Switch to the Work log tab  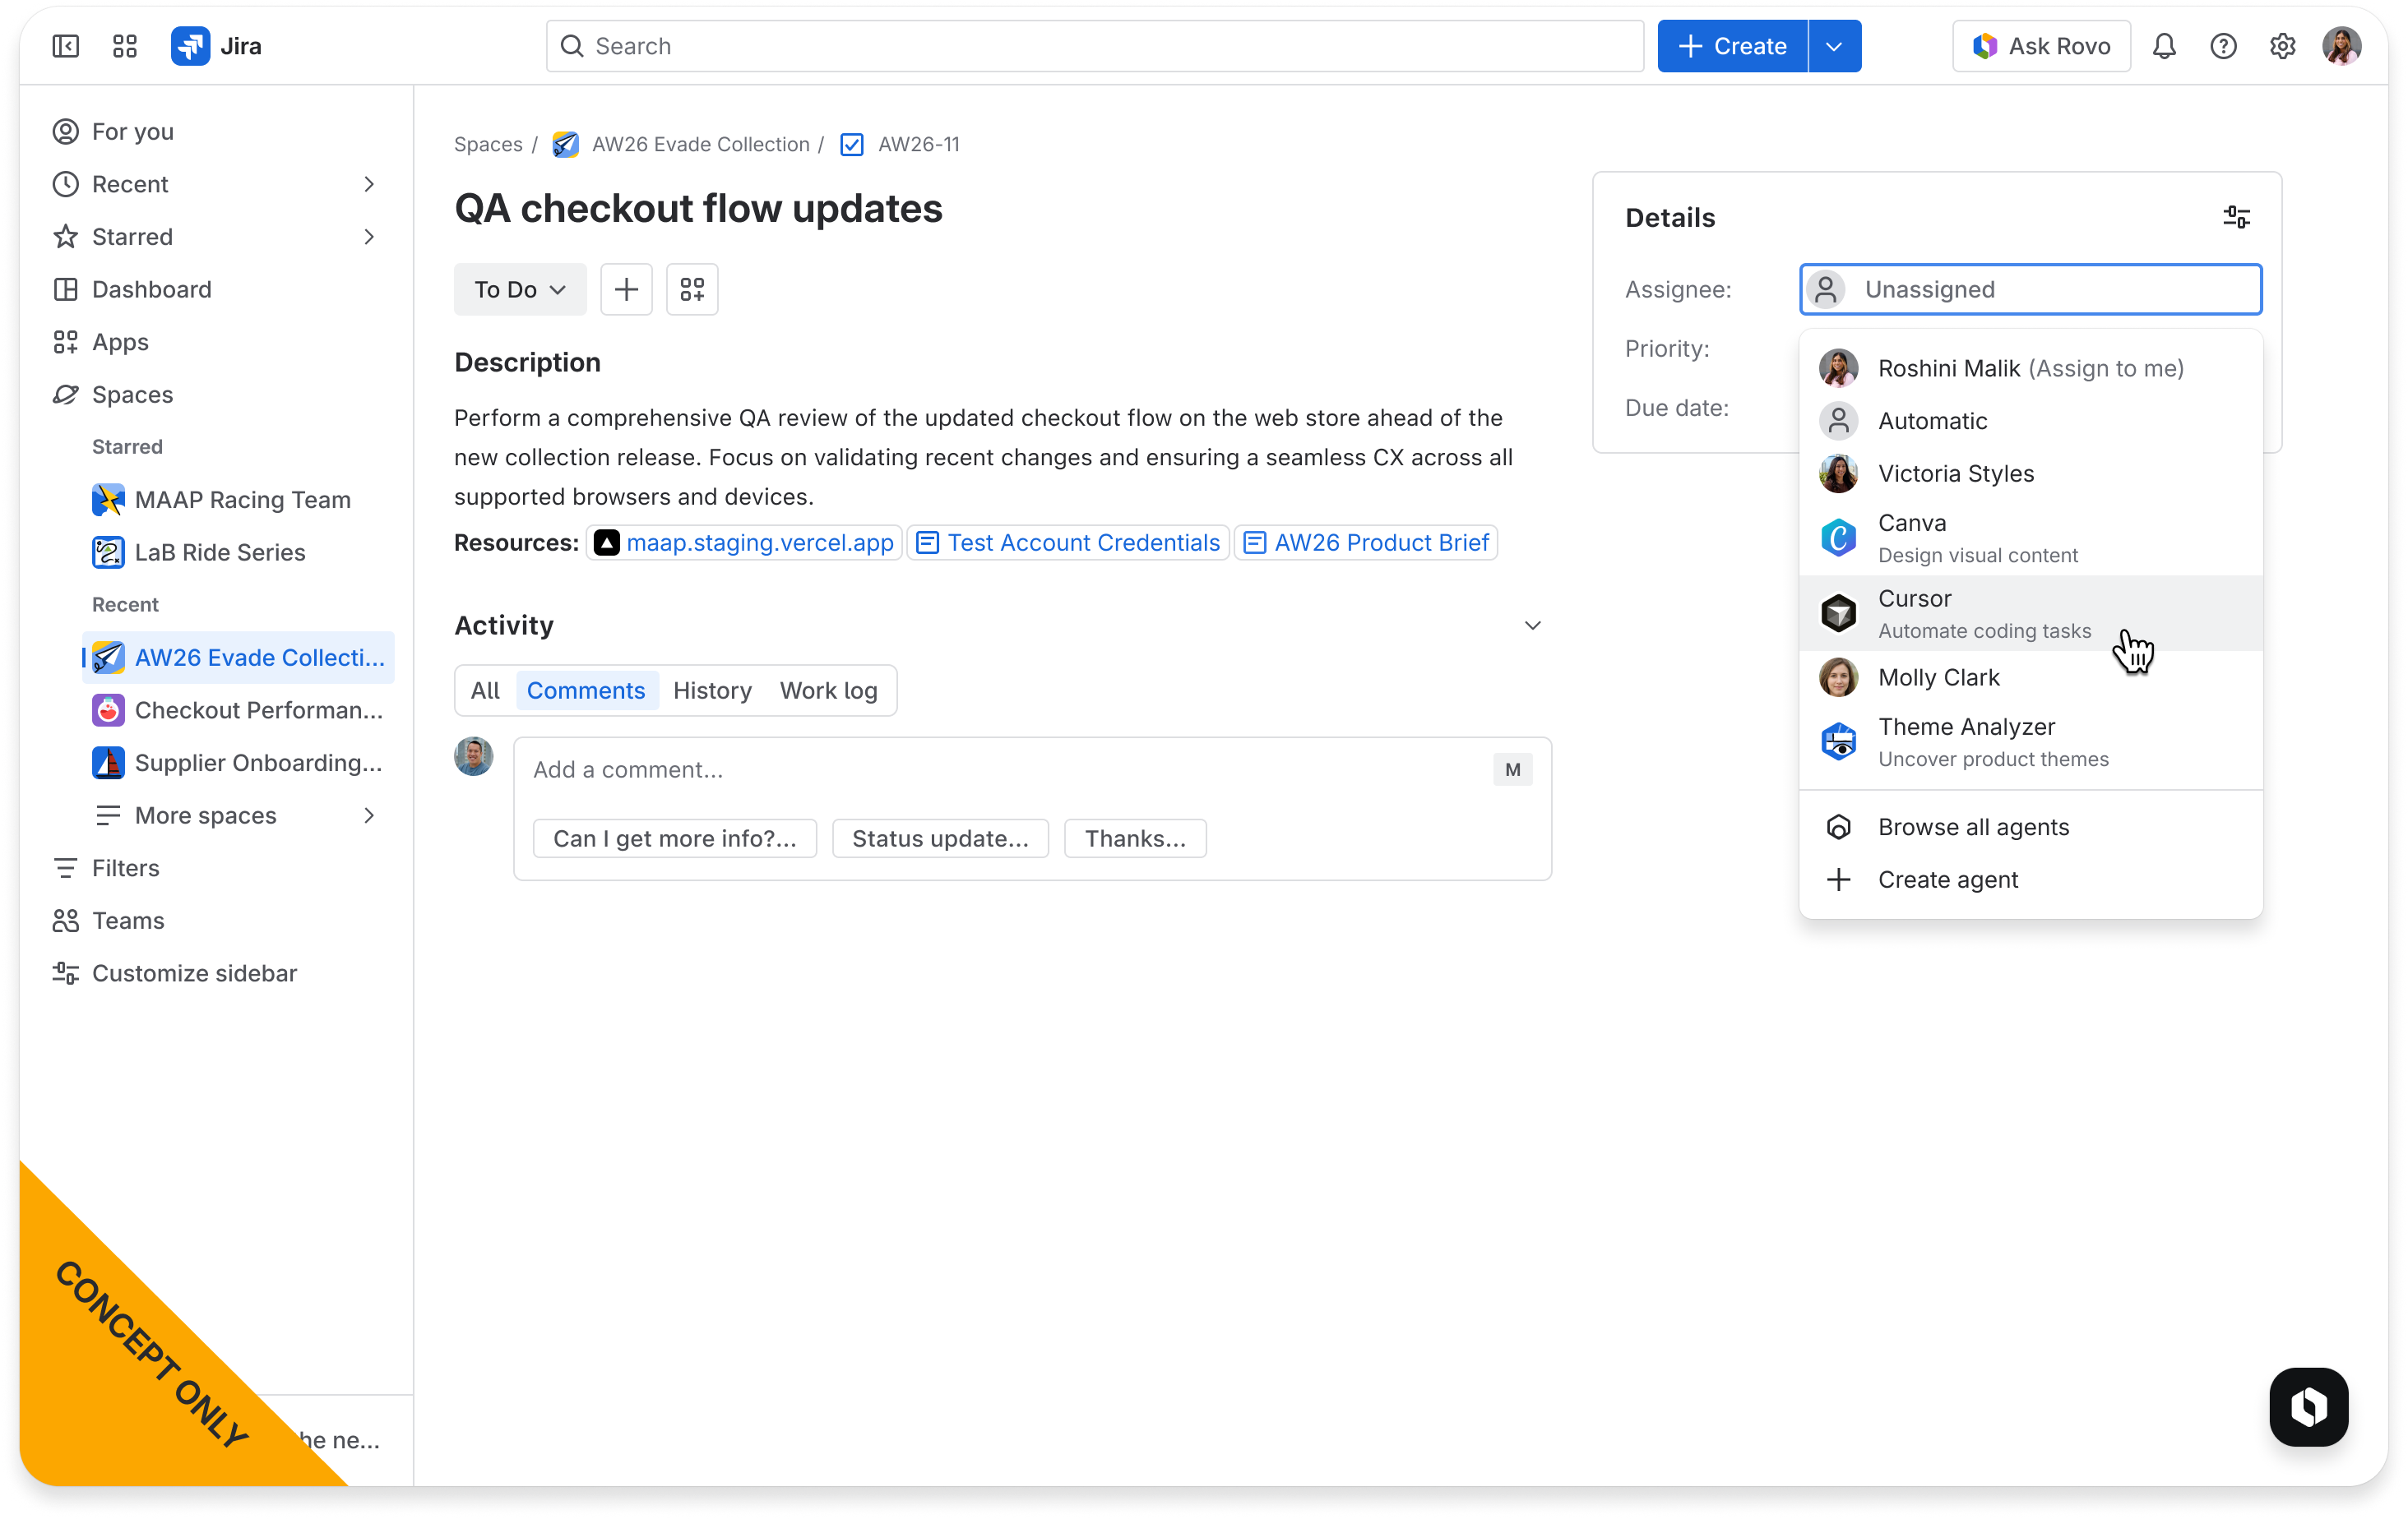coord(828,690)
